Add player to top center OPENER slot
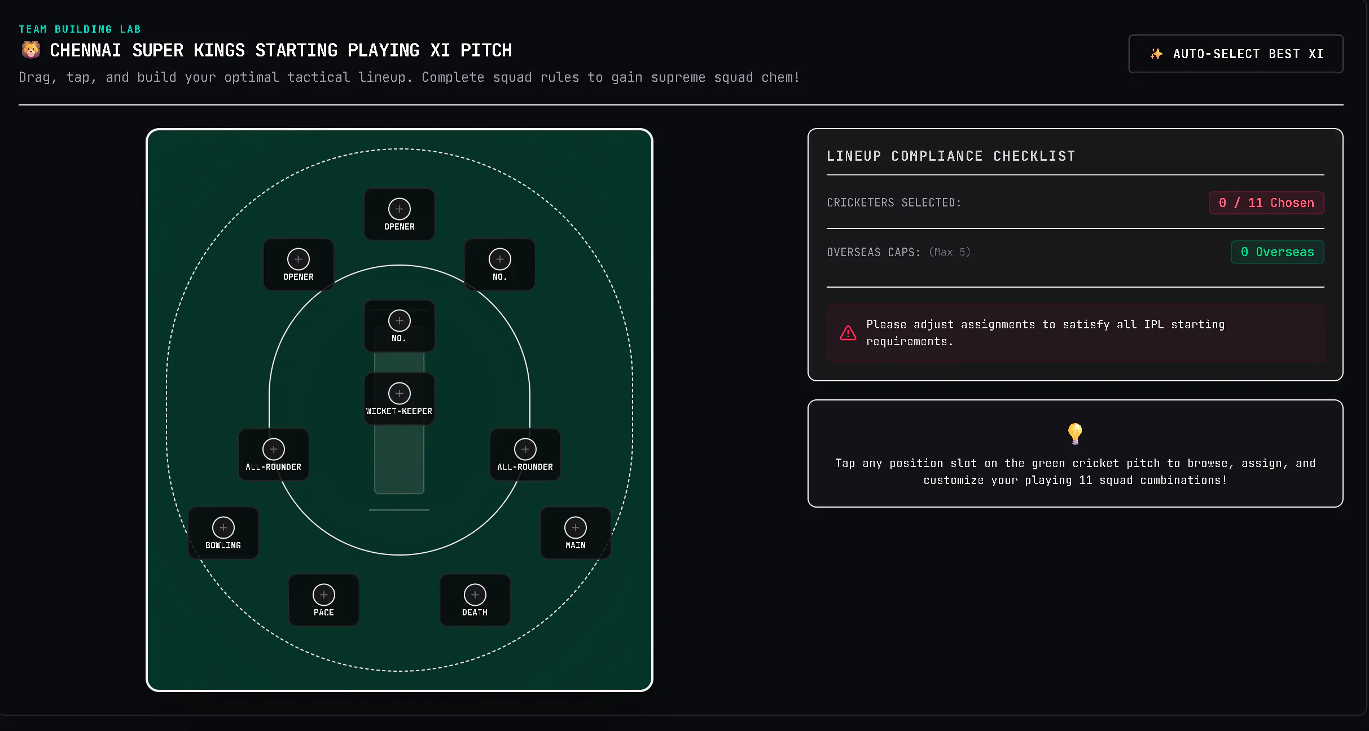 400,214
